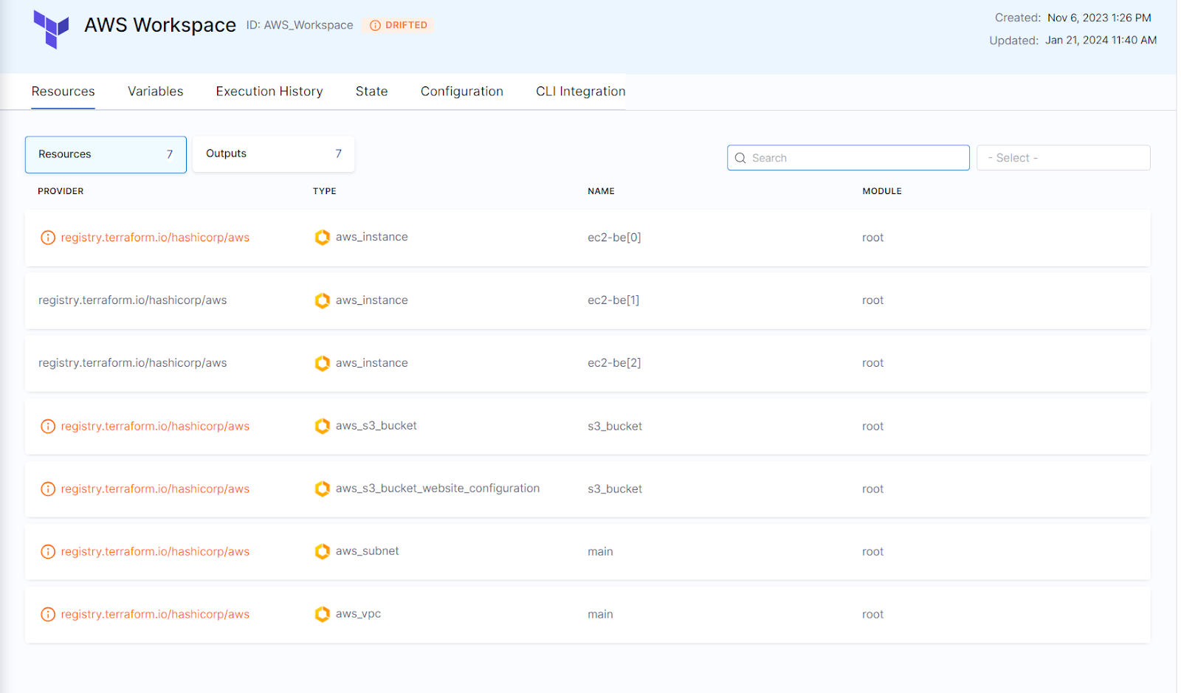Open provider link on the ec2-be[0] row
1181x693 pixels.
155,238
